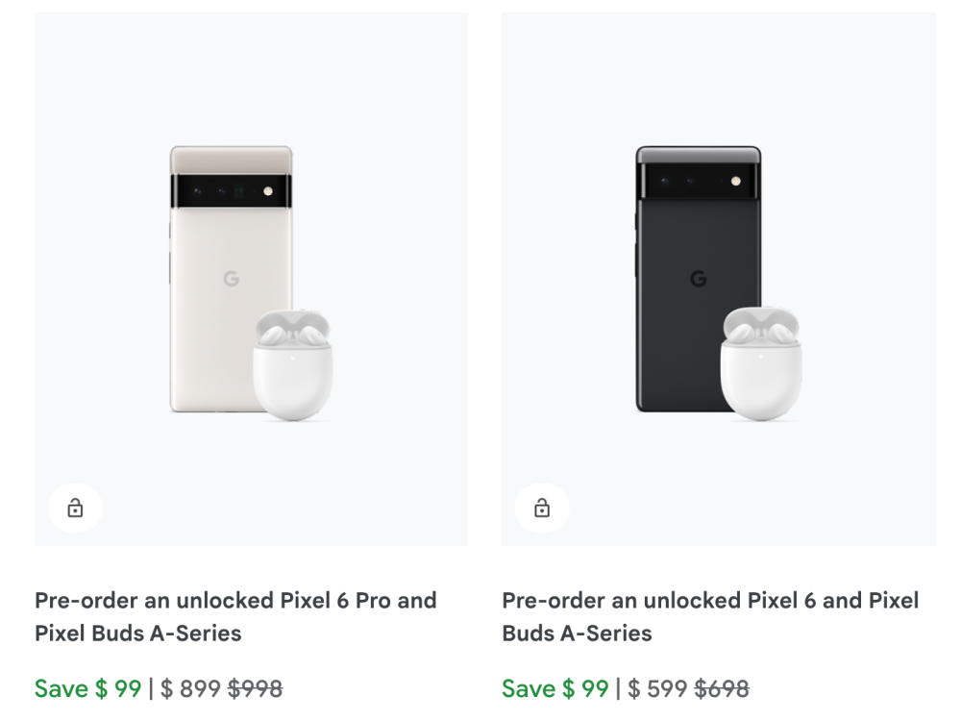961x721 pixels.
Task: Open the Pixel 6 Pro and Buds pre-order title
Action: click(x=235, y=616)
